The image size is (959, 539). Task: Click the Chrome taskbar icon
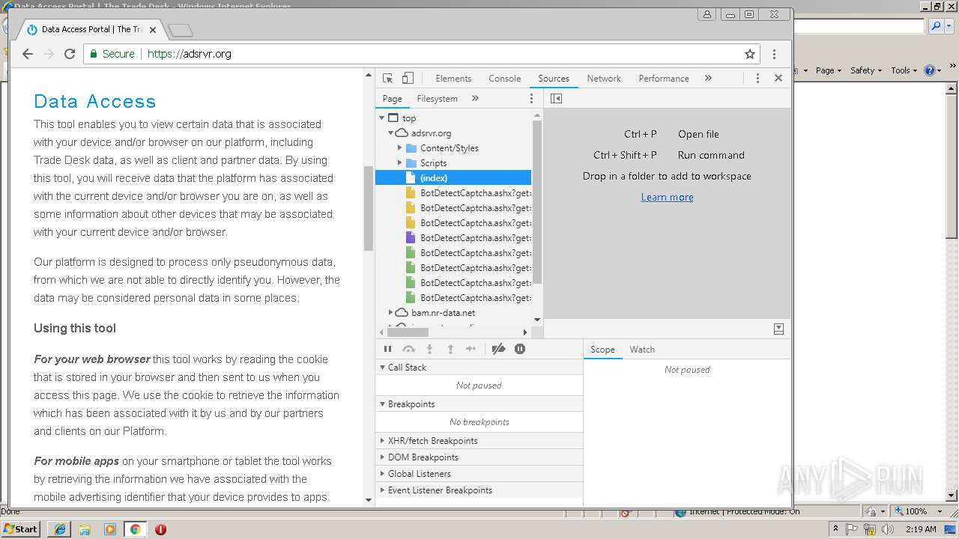pos(135,529)
